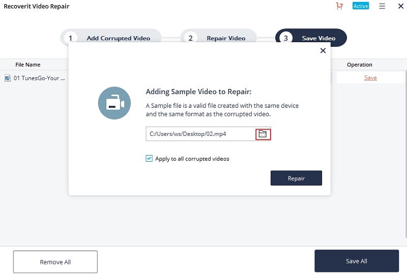Select the 01 TunesGo-Your file row

point(34,78)
